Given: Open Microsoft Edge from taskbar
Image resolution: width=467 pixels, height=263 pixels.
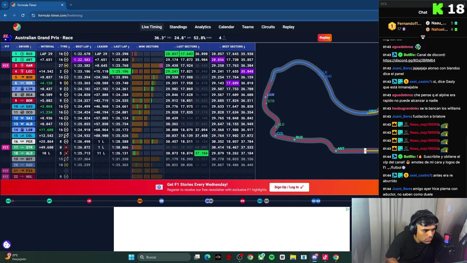Looking at the screenshot, I should tap(208, 257).
